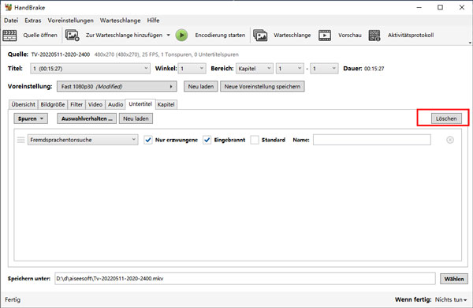Open the Bereich Kapitel dropdown
The image size is (473, 308).
point(255,69)
